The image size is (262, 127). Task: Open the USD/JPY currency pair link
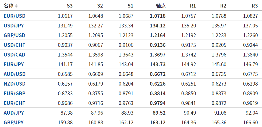(14, 26)
